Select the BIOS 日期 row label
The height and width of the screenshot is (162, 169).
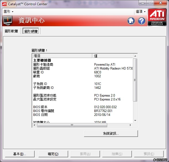pos(40,115)
